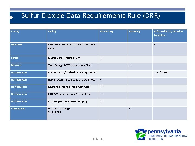Select the 'Enforceable SO2 Emission Limitation' header

point(170,36)
